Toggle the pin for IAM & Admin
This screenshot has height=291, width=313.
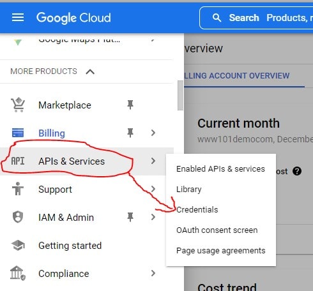coord(130,217)
